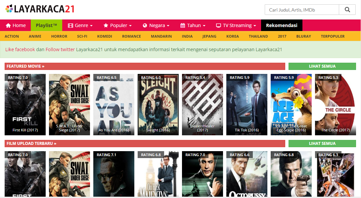Click the RATING 6.5 badge
361x198 pixels.
click(x=106, y=78)
